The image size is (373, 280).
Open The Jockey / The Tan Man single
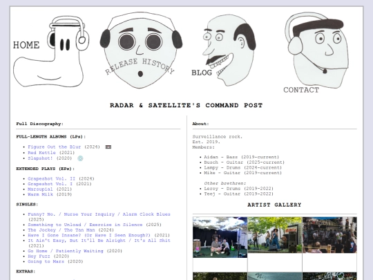click(x=61, y=230)
